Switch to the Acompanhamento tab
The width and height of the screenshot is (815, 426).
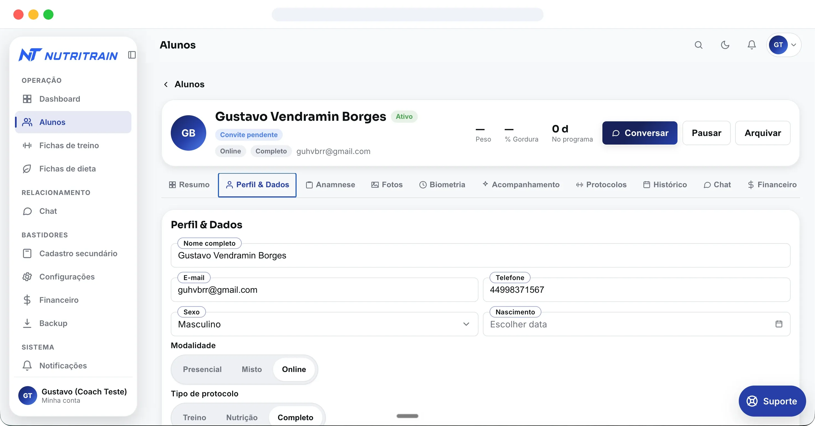(x=521, y=184)
